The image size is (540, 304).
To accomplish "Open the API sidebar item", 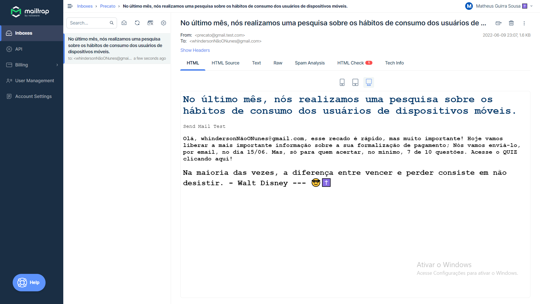I will (19, 49).
